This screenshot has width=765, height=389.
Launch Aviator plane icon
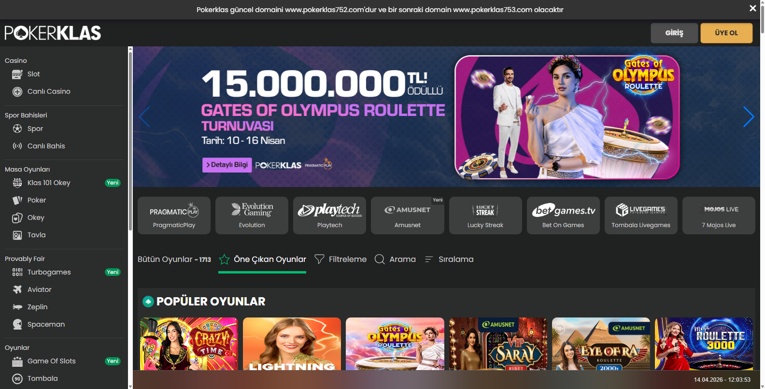17,289
